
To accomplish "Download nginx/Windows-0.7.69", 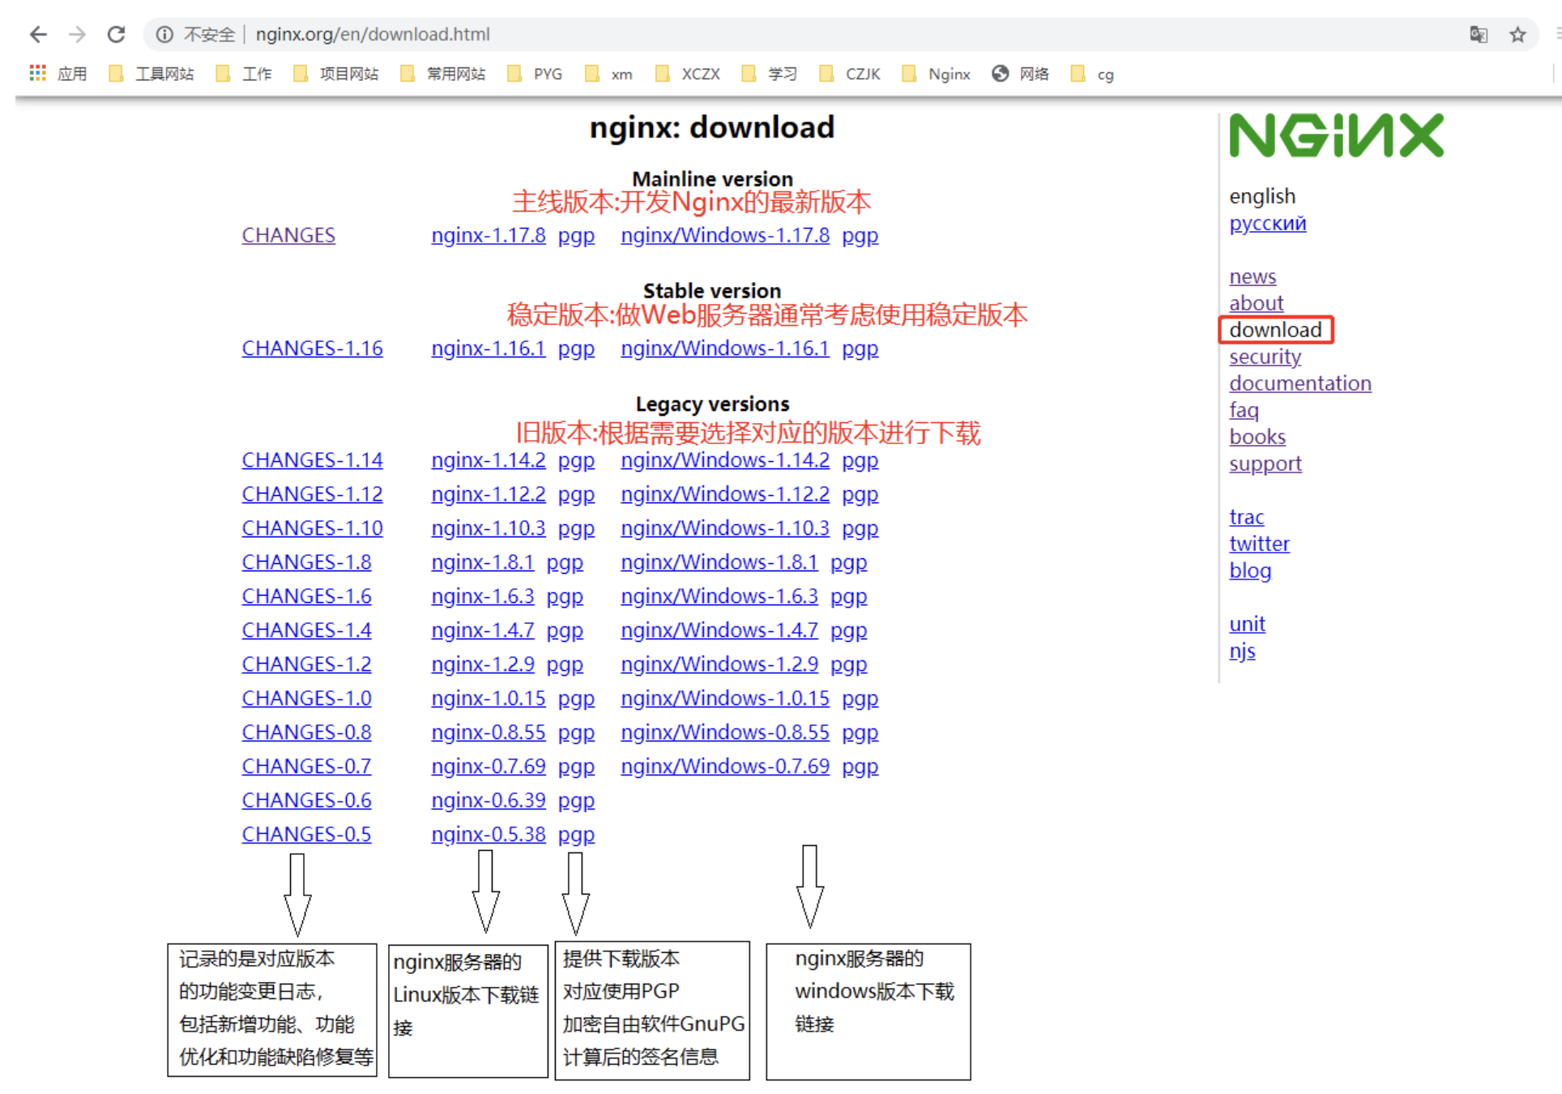I will pos(725,767).
